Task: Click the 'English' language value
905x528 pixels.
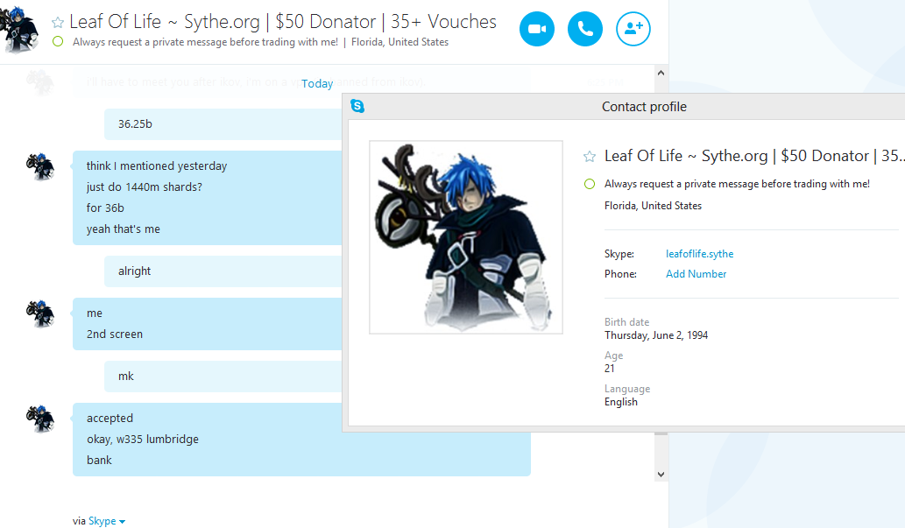Action: point(621,402)
